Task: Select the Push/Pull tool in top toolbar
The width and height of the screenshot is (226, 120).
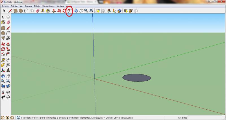Action: tap(54, 11)
